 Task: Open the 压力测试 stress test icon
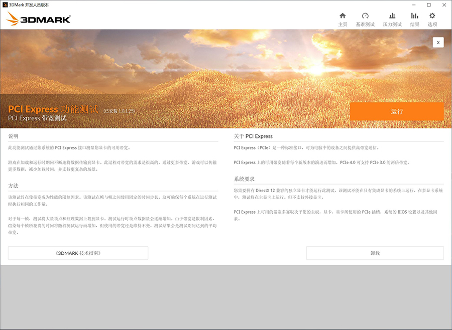392,16
